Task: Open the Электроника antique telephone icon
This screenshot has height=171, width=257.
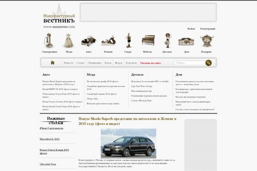Action: (48, 41)
